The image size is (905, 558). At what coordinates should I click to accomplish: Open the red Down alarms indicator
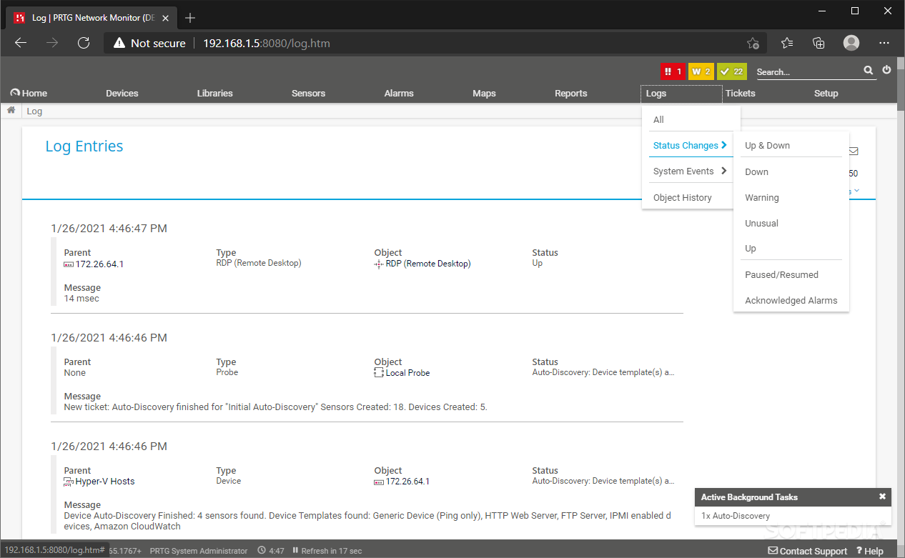(x=673, y=71)
